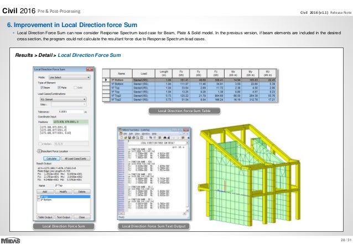Click the second binoculars Find Next icon
Screen dimensions: 353x244
(x=169, y=137)
